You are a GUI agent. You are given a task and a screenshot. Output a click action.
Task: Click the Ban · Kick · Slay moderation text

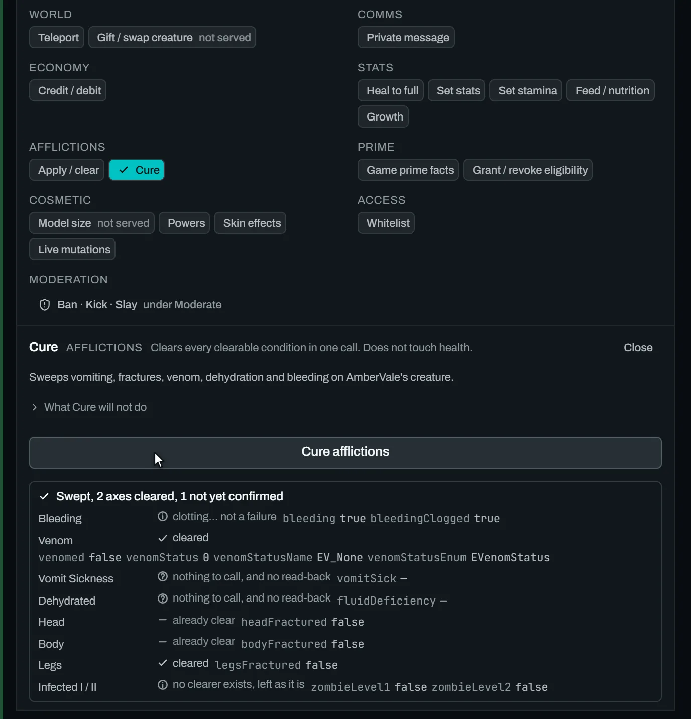coord(97,305)
